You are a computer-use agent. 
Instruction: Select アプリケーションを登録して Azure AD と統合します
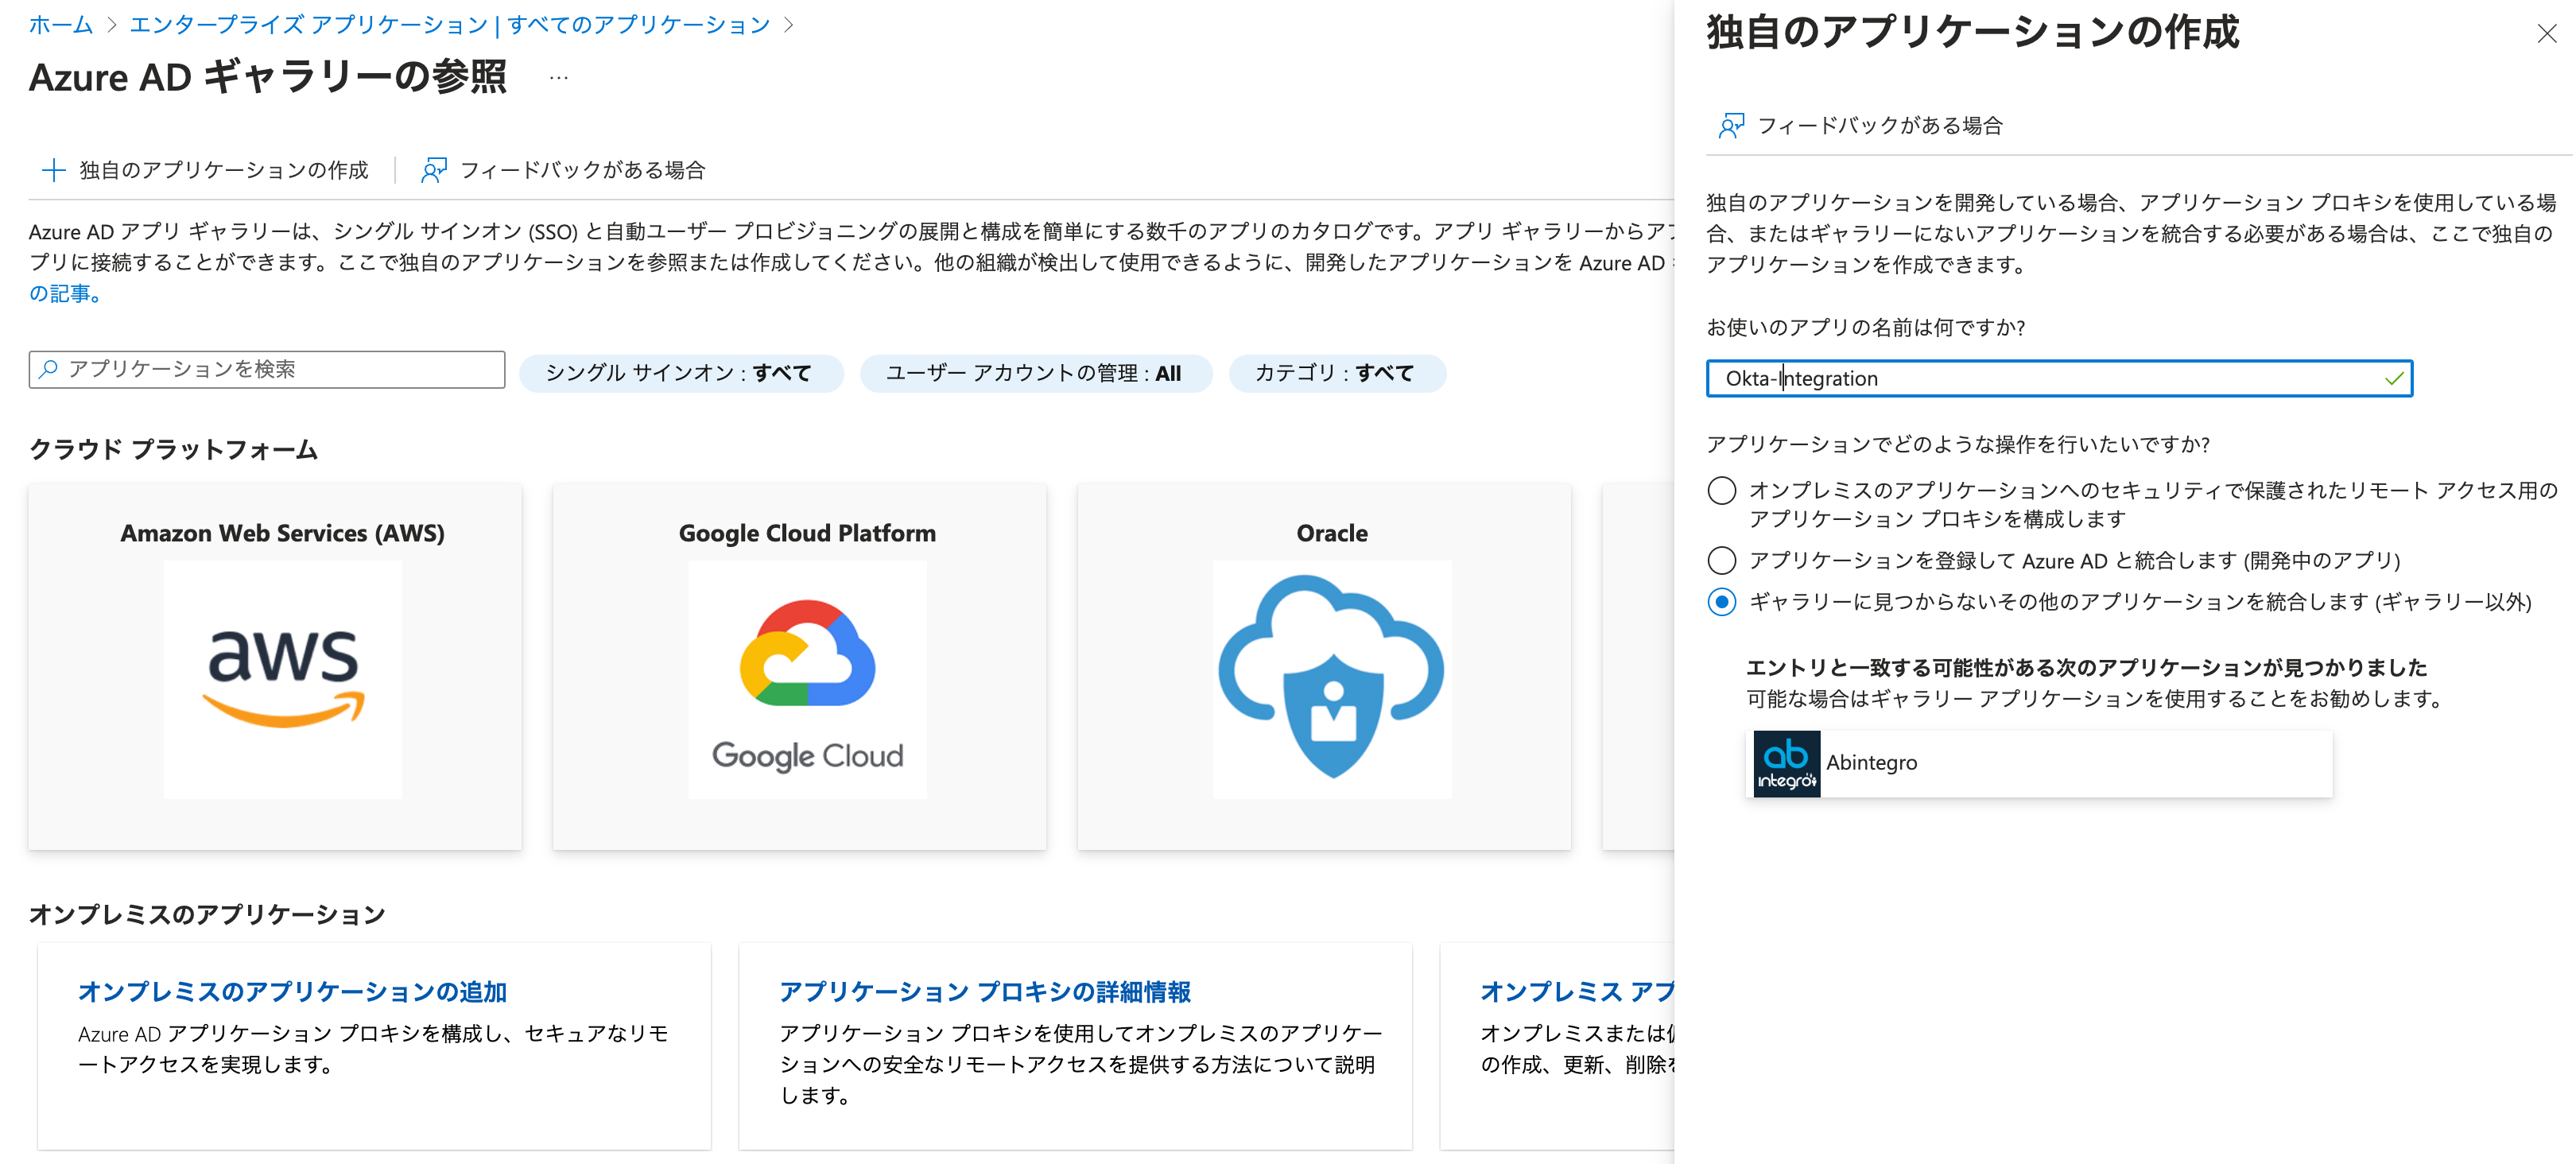point(1721,560)
